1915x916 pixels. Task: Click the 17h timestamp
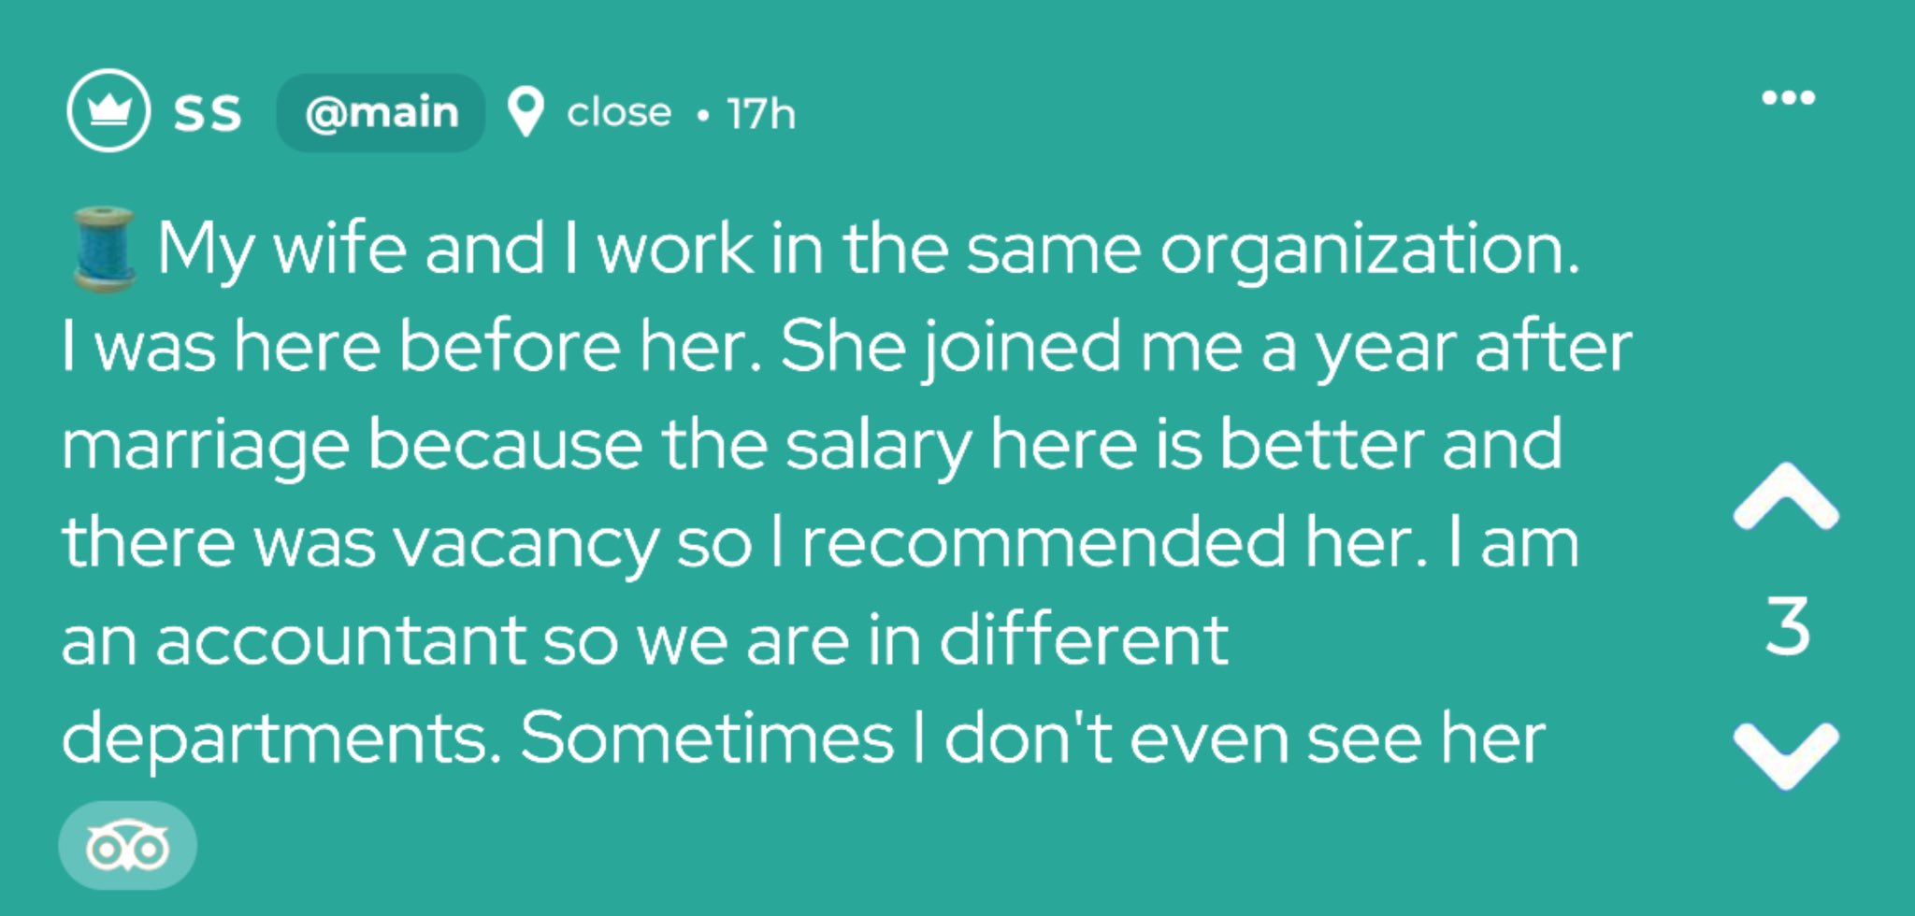761,114
